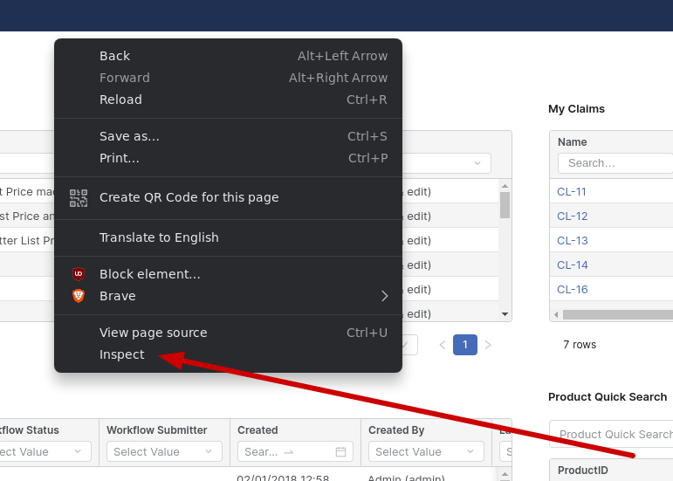The width and height of the screenshot is (673, 481).
Task: Click the QR code icon in context menu
Action: tap(79, 197)
